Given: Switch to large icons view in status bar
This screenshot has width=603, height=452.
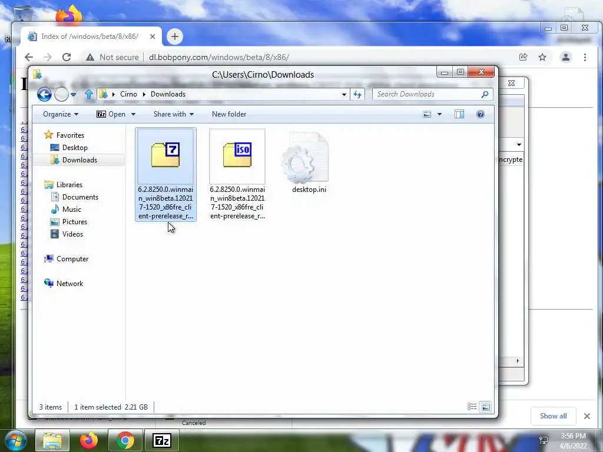Looking at the screenshot, I should pyautogui.click(x=486, y=407).
